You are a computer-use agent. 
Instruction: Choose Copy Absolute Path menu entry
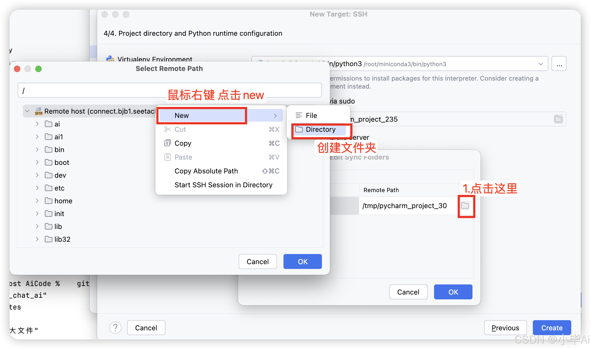(206, 171)
